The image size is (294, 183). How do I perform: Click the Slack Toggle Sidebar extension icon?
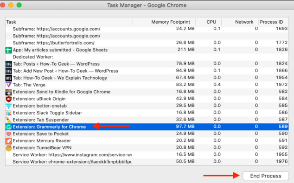pyautogui.click(x=9, y=113)
